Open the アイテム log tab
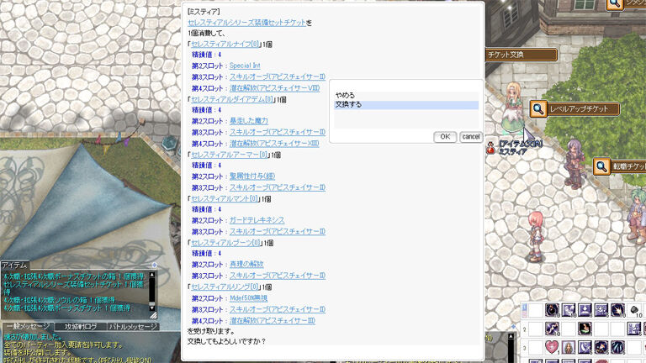The height and width of the screenshot is (363, 646). [15, 266]
